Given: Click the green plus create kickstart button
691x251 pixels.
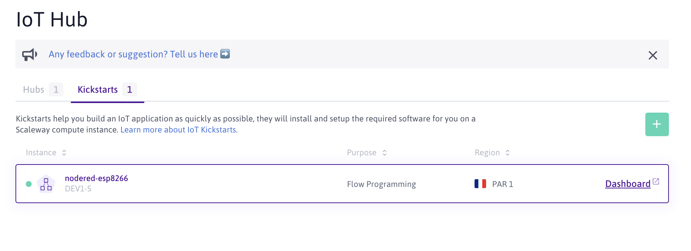Looking at the screenshot, I should 657,124.
